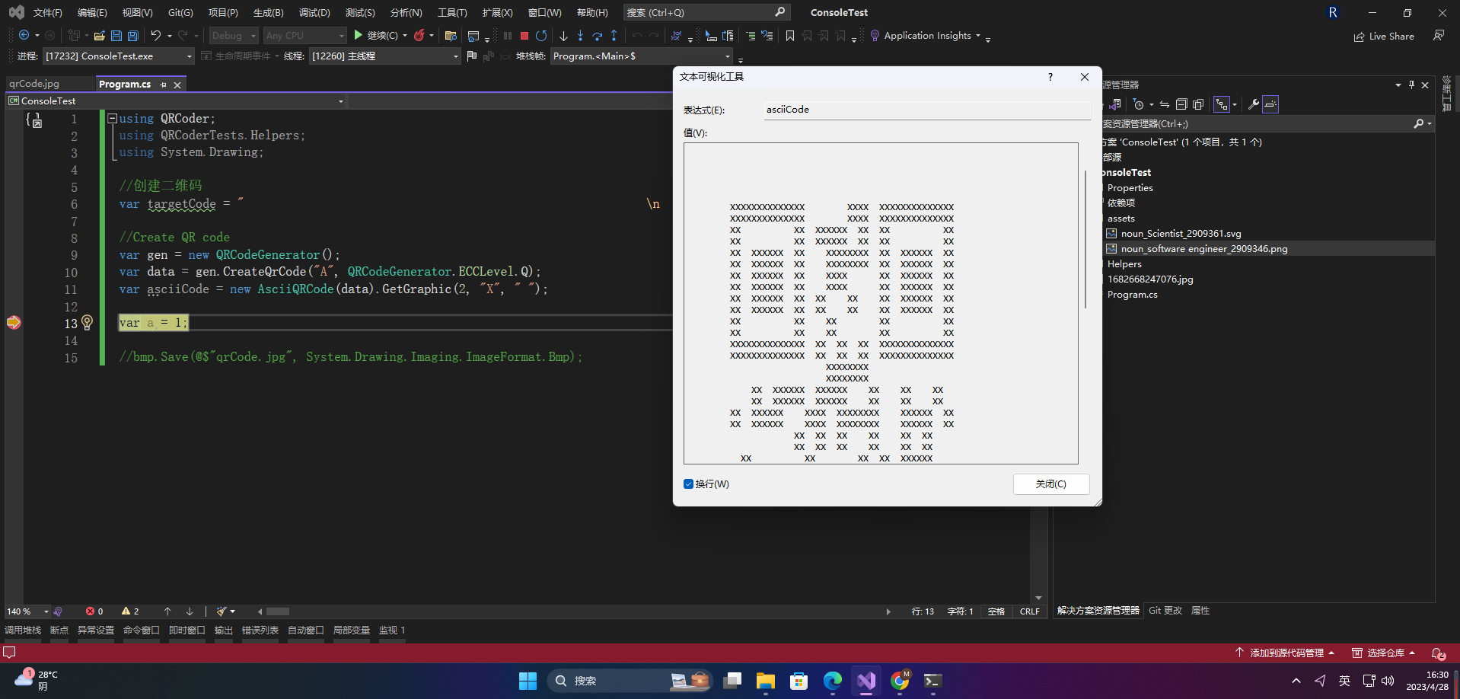Toggle the breakpoint marker on line 13
The height and width of the screenshot is (699, 1460).
click(14, 323)
